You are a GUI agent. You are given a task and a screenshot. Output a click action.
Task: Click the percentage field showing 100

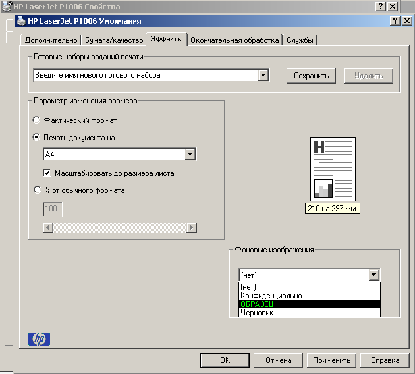pos(53,209)
